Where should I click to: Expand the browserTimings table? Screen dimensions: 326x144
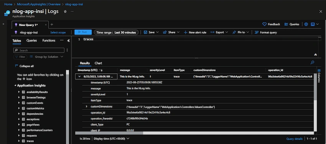19,97
